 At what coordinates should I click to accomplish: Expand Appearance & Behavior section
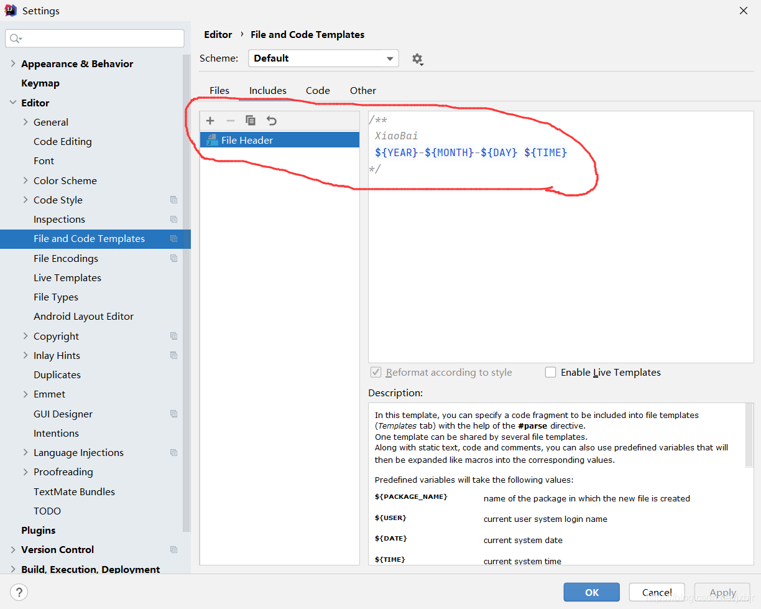tap(13, 63)
